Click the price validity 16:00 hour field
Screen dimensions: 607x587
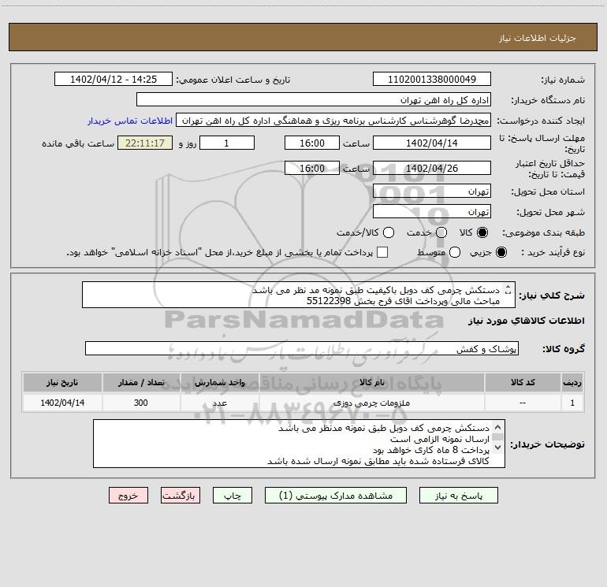(312, 168)
